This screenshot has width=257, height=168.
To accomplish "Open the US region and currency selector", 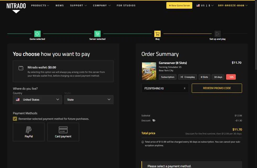I will (205, 6).
